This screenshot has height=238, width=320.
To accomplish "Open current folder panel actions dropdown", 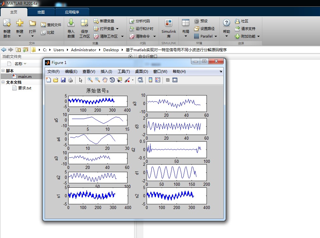I will pyautogui.click(x=130, y=56).
